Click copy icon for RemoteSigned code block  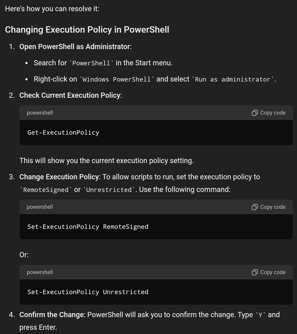click(x=255, y=207)
